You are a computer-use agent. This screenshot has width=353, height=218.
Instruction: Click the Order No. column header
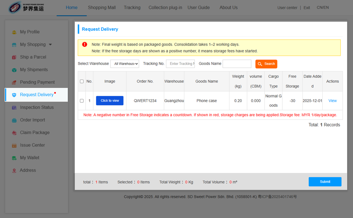(145, 81)
